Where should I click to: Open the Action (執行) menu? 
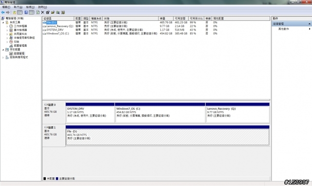coord(18,7)
